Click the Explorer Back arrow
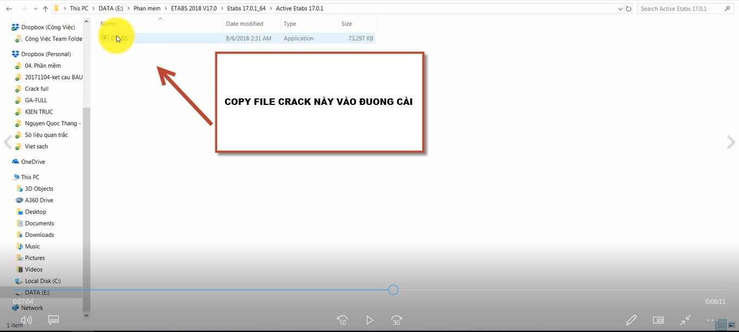The height and width of the screenshot is (332, 739). tap(9, 9)
